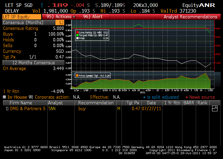Click the Consensus (Months) label
Screen dimensions: 223x159
23,23
